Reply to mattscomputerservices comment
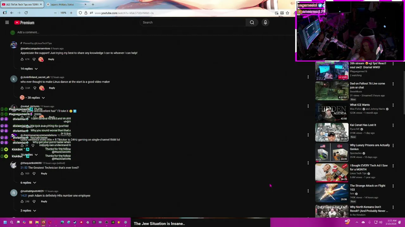 coord(51,59)
